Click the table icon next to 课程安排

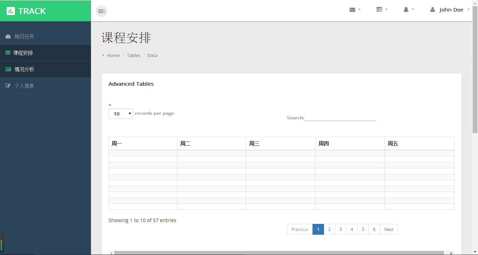[x=8, y=53]
